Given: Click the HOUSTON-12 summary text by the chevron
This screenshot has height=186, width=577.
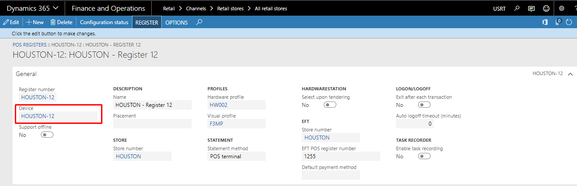Looking at the screenshot, I should click(x=547, y=73).
